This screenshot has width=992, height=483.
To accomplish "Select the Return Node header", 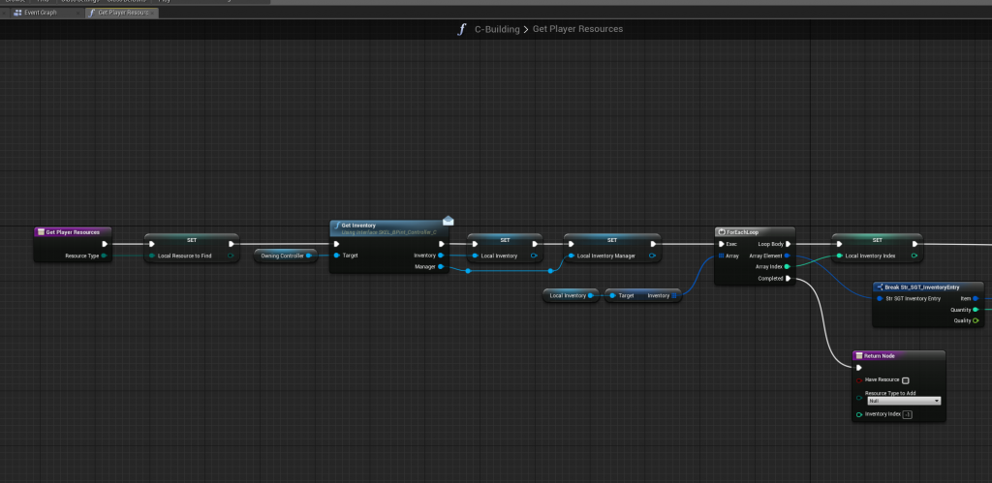I will click(898, 356).
